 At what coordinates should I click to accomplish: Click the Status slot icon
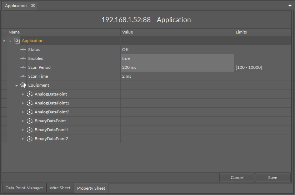coord(23,50)
